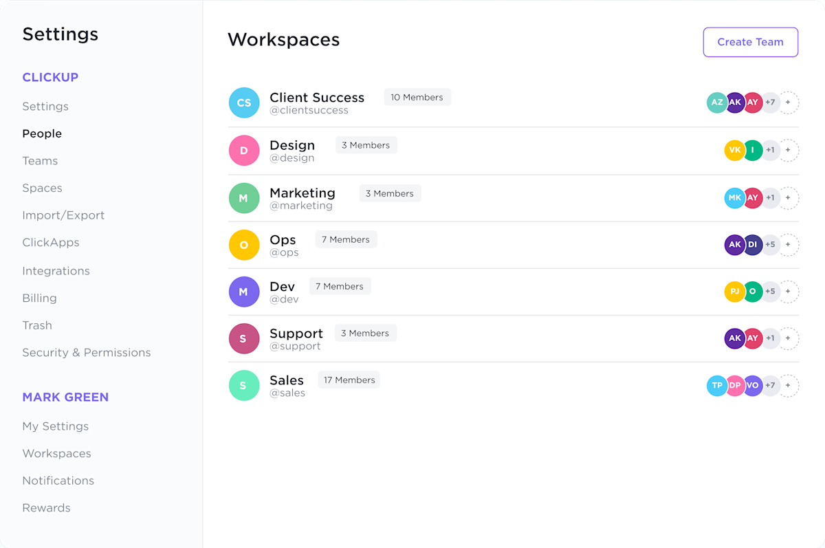The width and height of the screenshot is (825, 548).
Task: Open Notifications settings
Action: pyautogui.click(x=58, y=481)
